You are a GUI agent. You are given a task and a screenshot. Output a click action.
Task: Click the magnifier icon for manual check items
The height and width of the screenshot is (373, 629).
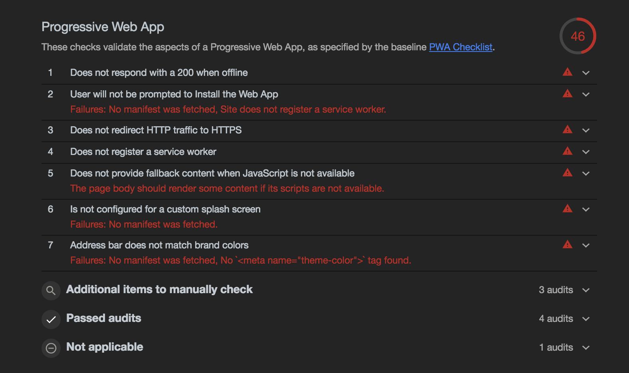(x=51, y=290)
